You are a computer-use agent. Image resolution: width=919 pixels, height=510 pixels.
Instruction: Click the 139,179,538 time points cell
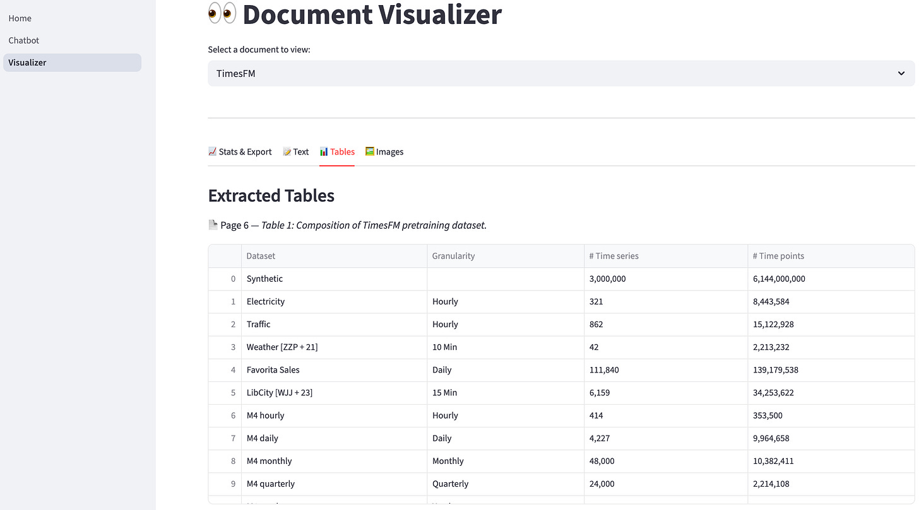(831, 369)
